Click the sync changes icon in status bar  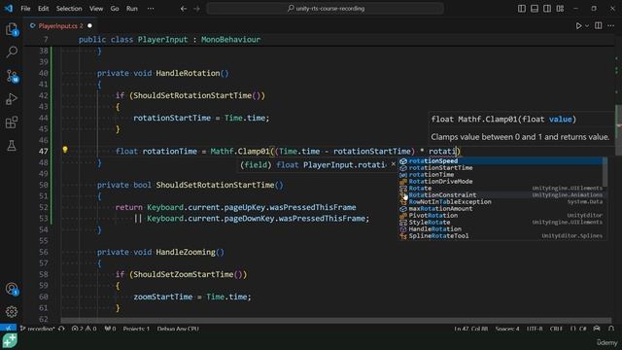point(61,329)
